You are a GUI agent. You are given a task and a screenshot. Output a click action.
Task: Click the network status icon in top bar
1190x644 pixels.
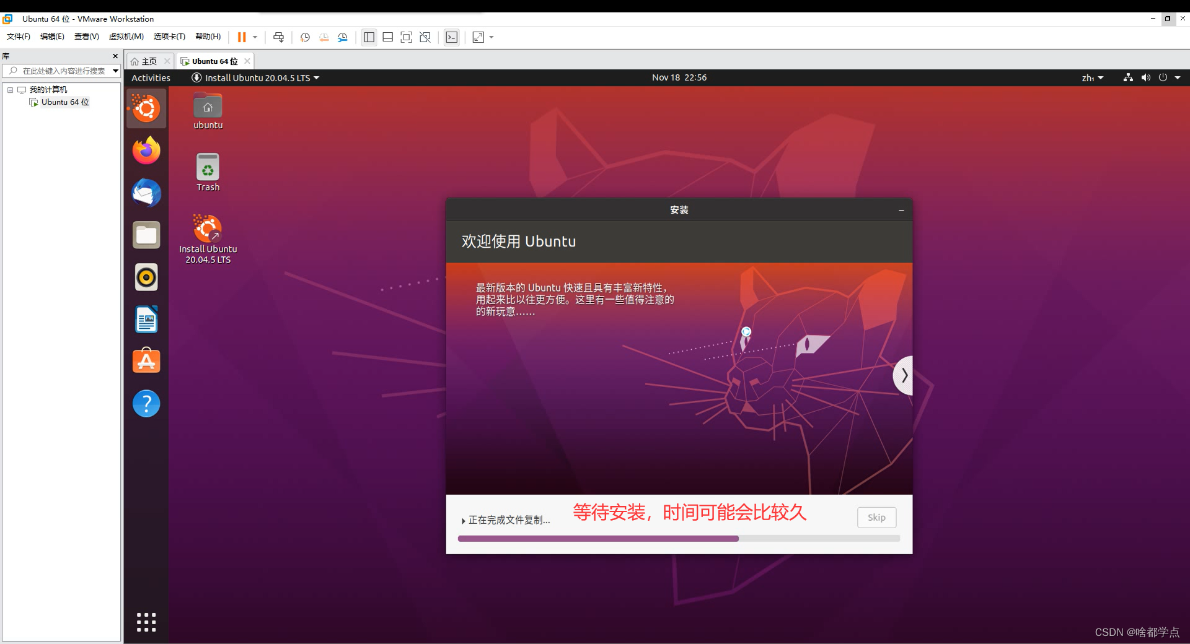click(1128, 77)
